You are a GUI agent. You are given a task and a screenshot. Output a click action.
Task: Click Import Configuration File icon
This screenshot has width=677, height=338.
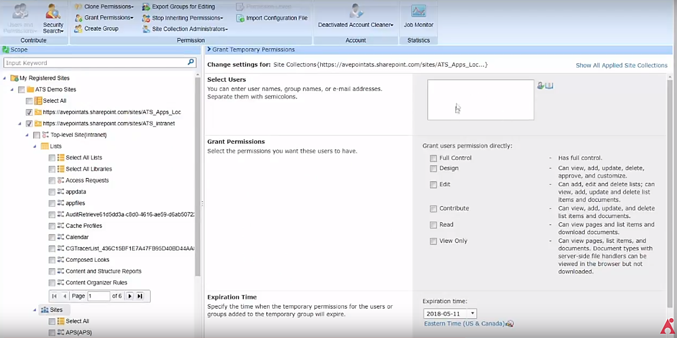coord(240,18)
